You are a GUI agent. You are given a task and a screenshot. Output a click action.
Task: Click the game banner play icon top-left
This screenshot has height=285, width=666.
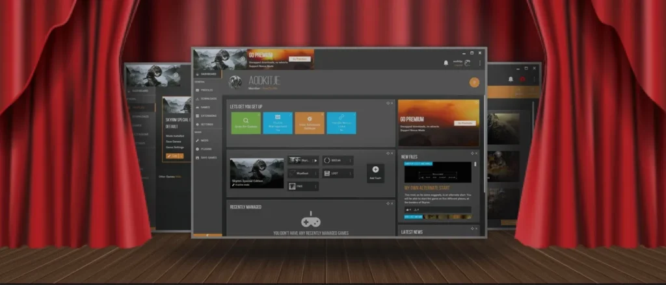pyautogui.click(x=243, y=59)
